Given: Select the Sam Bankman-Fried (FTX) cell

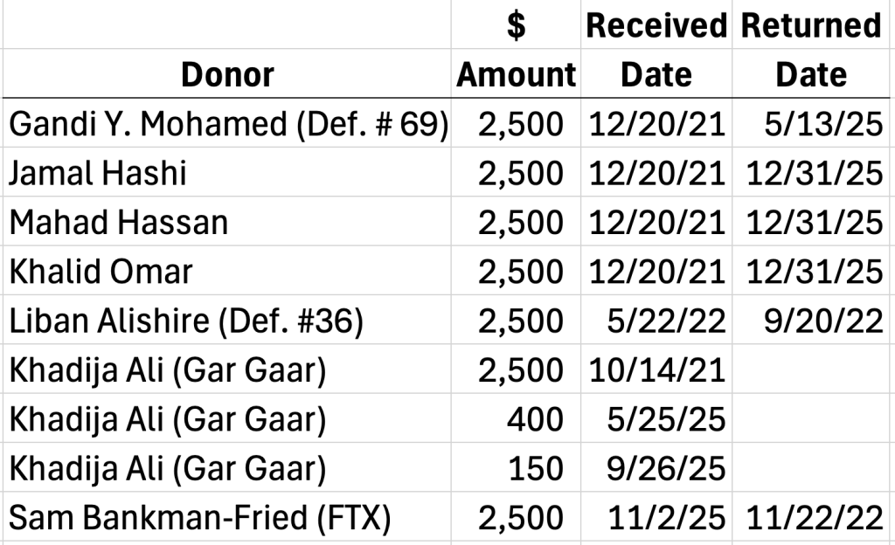Looking at the screenshot, I should click(227, 516).
